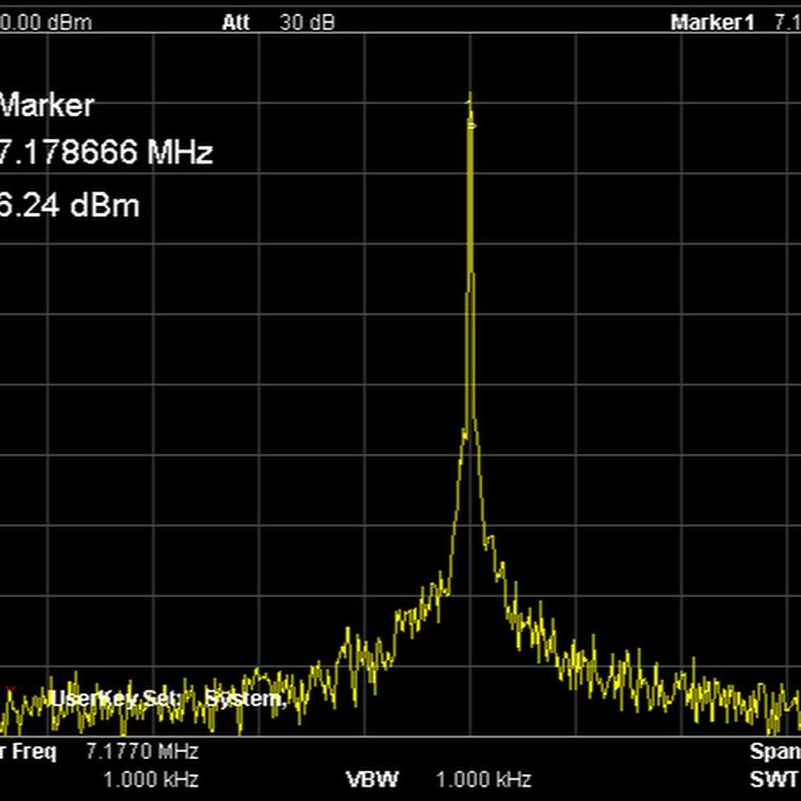Click the Att attenuation label

236,22
